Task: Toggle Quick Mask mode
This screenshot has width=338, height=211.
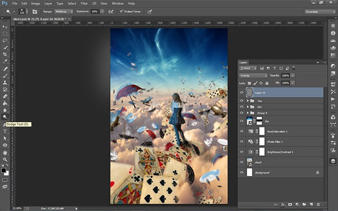Action: 5,180
